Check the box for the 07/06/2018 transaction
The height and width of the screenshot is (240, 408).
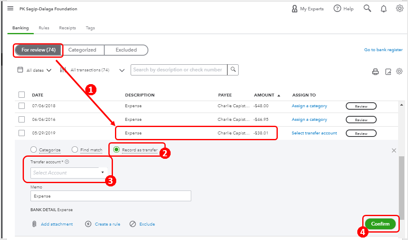pos(22,106)
